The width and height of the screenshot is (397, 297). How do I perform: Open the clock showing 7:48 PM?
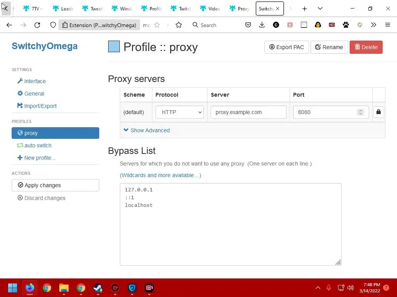pyautogui.click(x=369, y=288)
